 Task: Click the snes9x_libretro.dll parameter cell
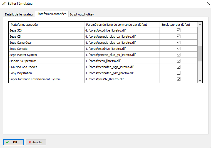tap(122, 79)
